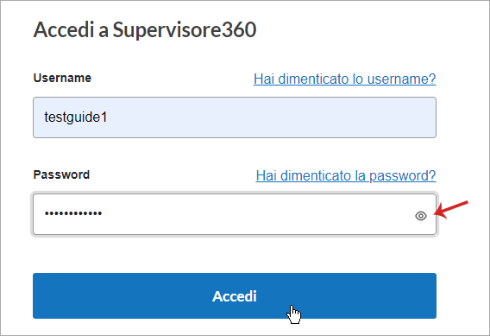490x336 pixels.
Task: Focus the Password input field
Action: click(235, 214)
